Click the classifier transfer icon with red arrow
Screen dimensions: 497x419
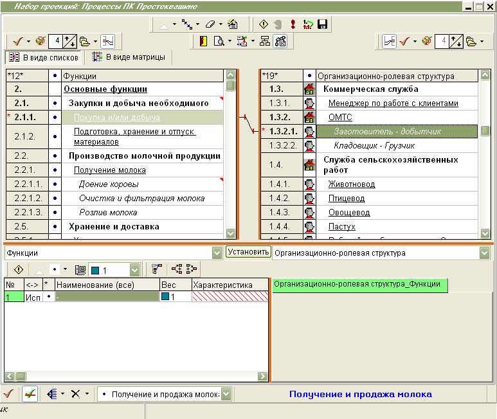point(242,41)
